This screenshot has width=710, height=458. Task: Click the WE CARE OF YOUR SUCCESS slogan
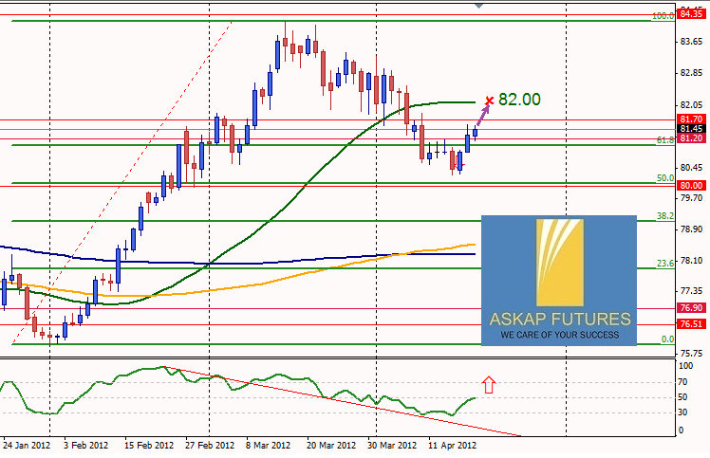pyautogui.click(x=558, y=335)
